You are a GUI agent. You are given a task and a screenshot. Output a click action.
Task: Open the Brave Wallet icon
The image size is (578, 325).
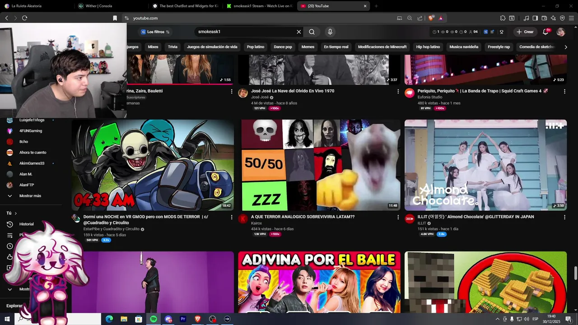[x=544, y=18]
